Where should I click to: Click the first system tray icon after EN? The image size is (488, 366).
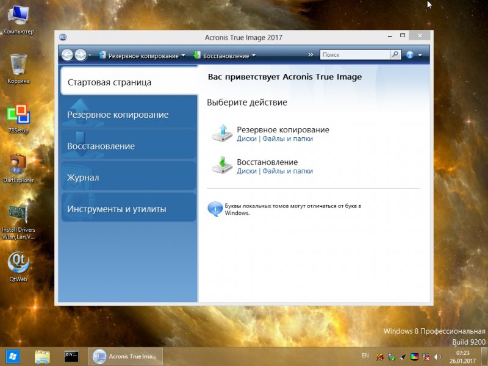pos(379,357)
